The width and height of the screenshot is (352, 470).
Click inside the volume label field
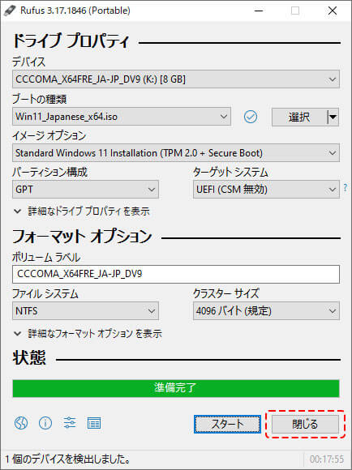[x=176, y=274]
